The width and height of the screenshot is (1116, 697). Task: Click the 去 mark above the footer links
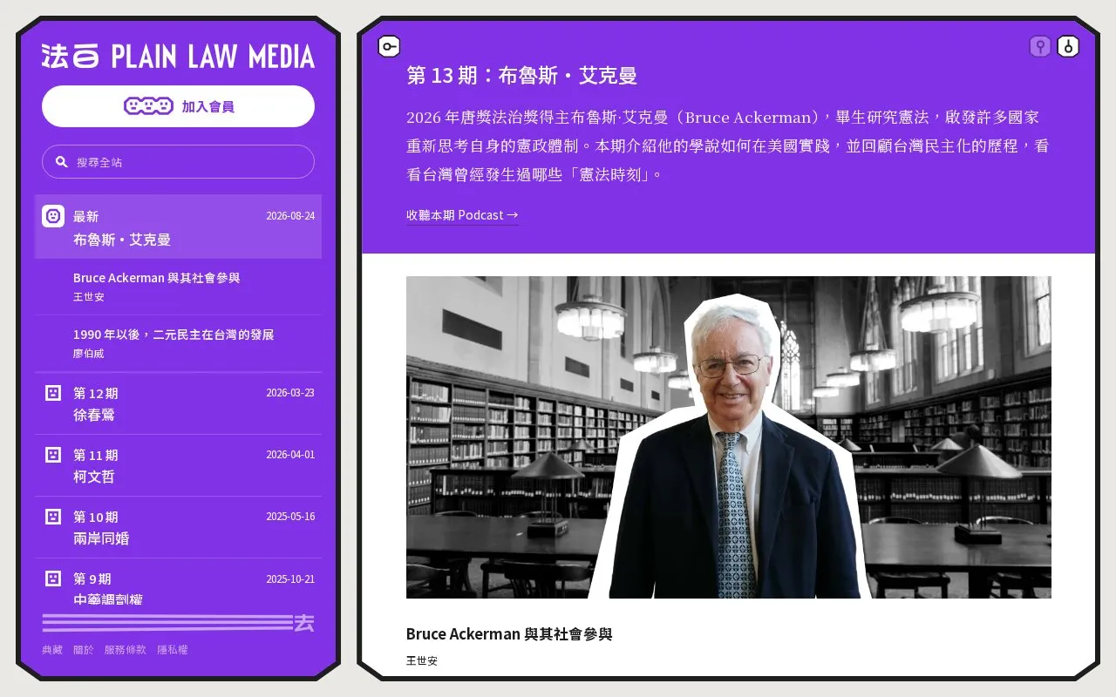coord(304,623)
